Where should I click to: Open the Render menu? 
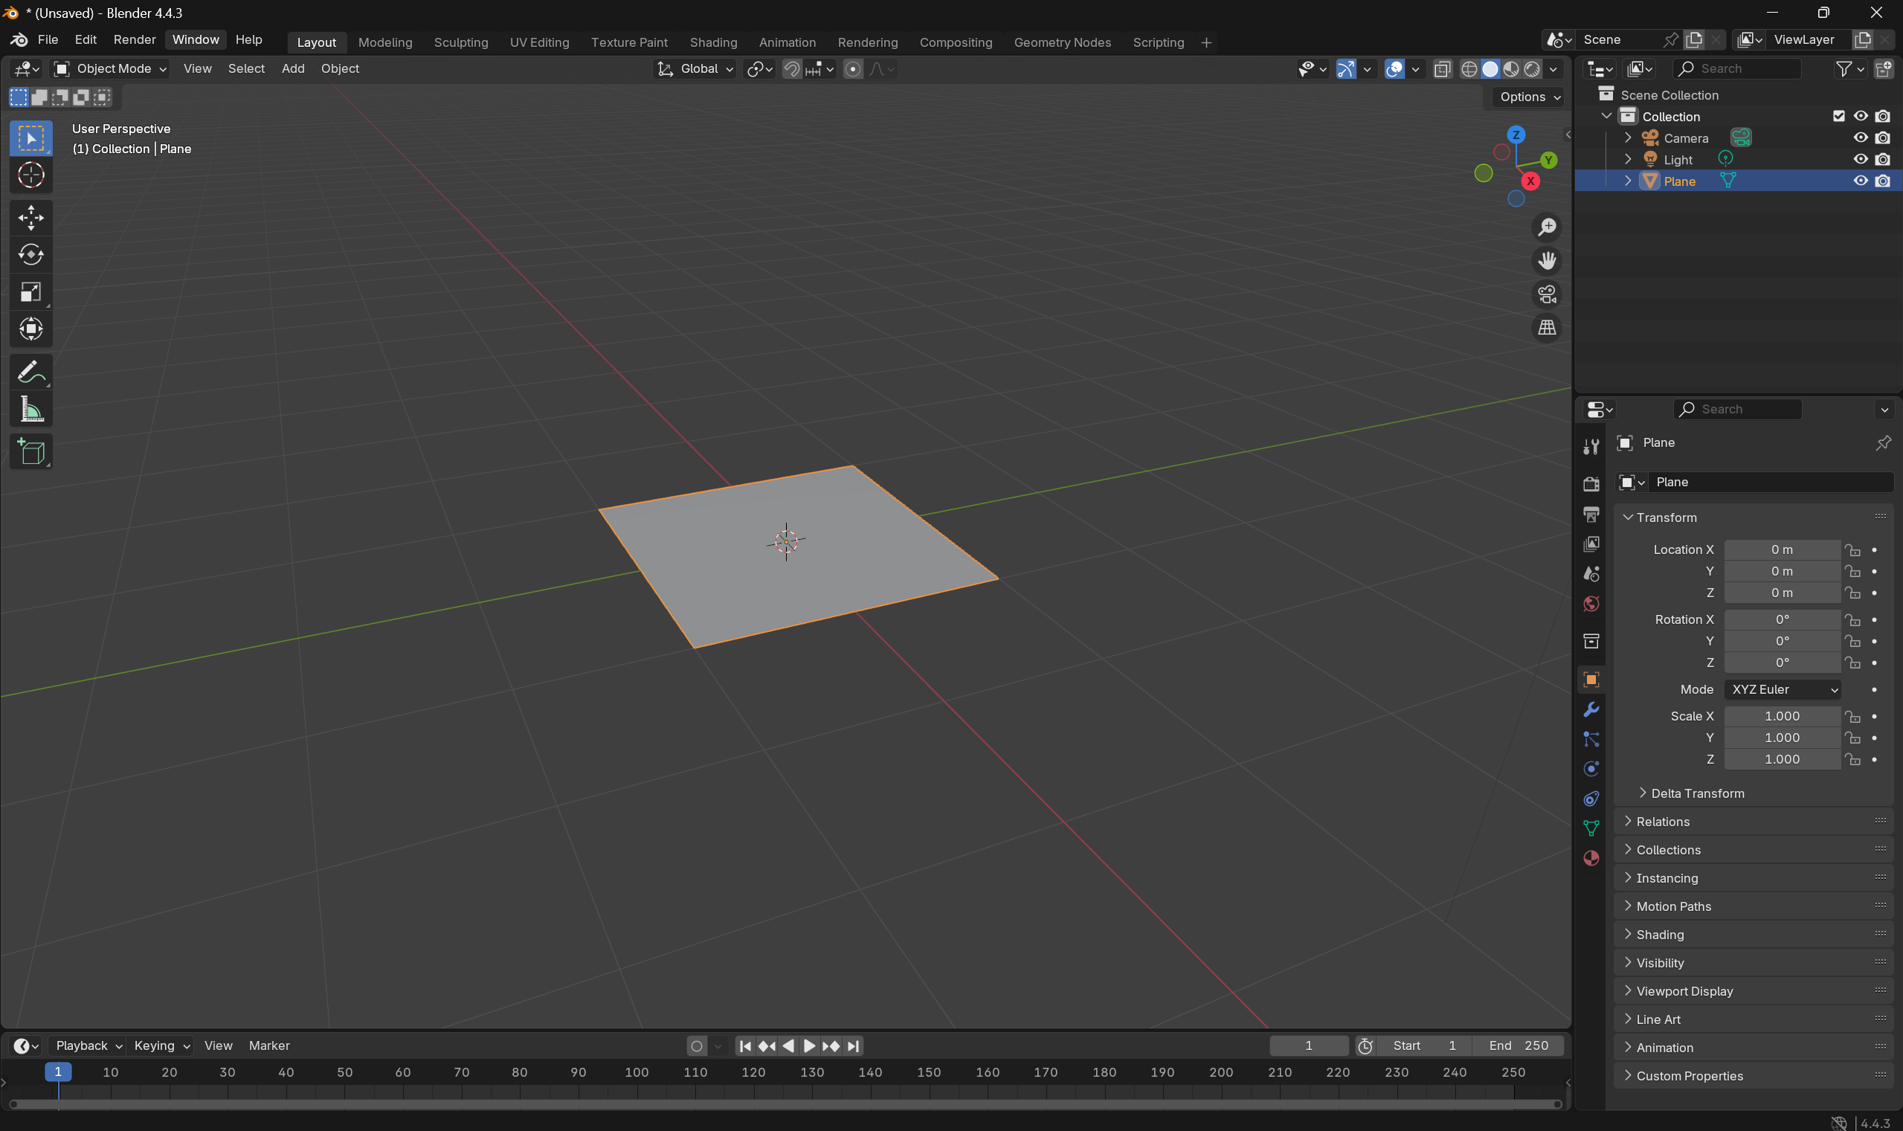[x=134, y=39]
